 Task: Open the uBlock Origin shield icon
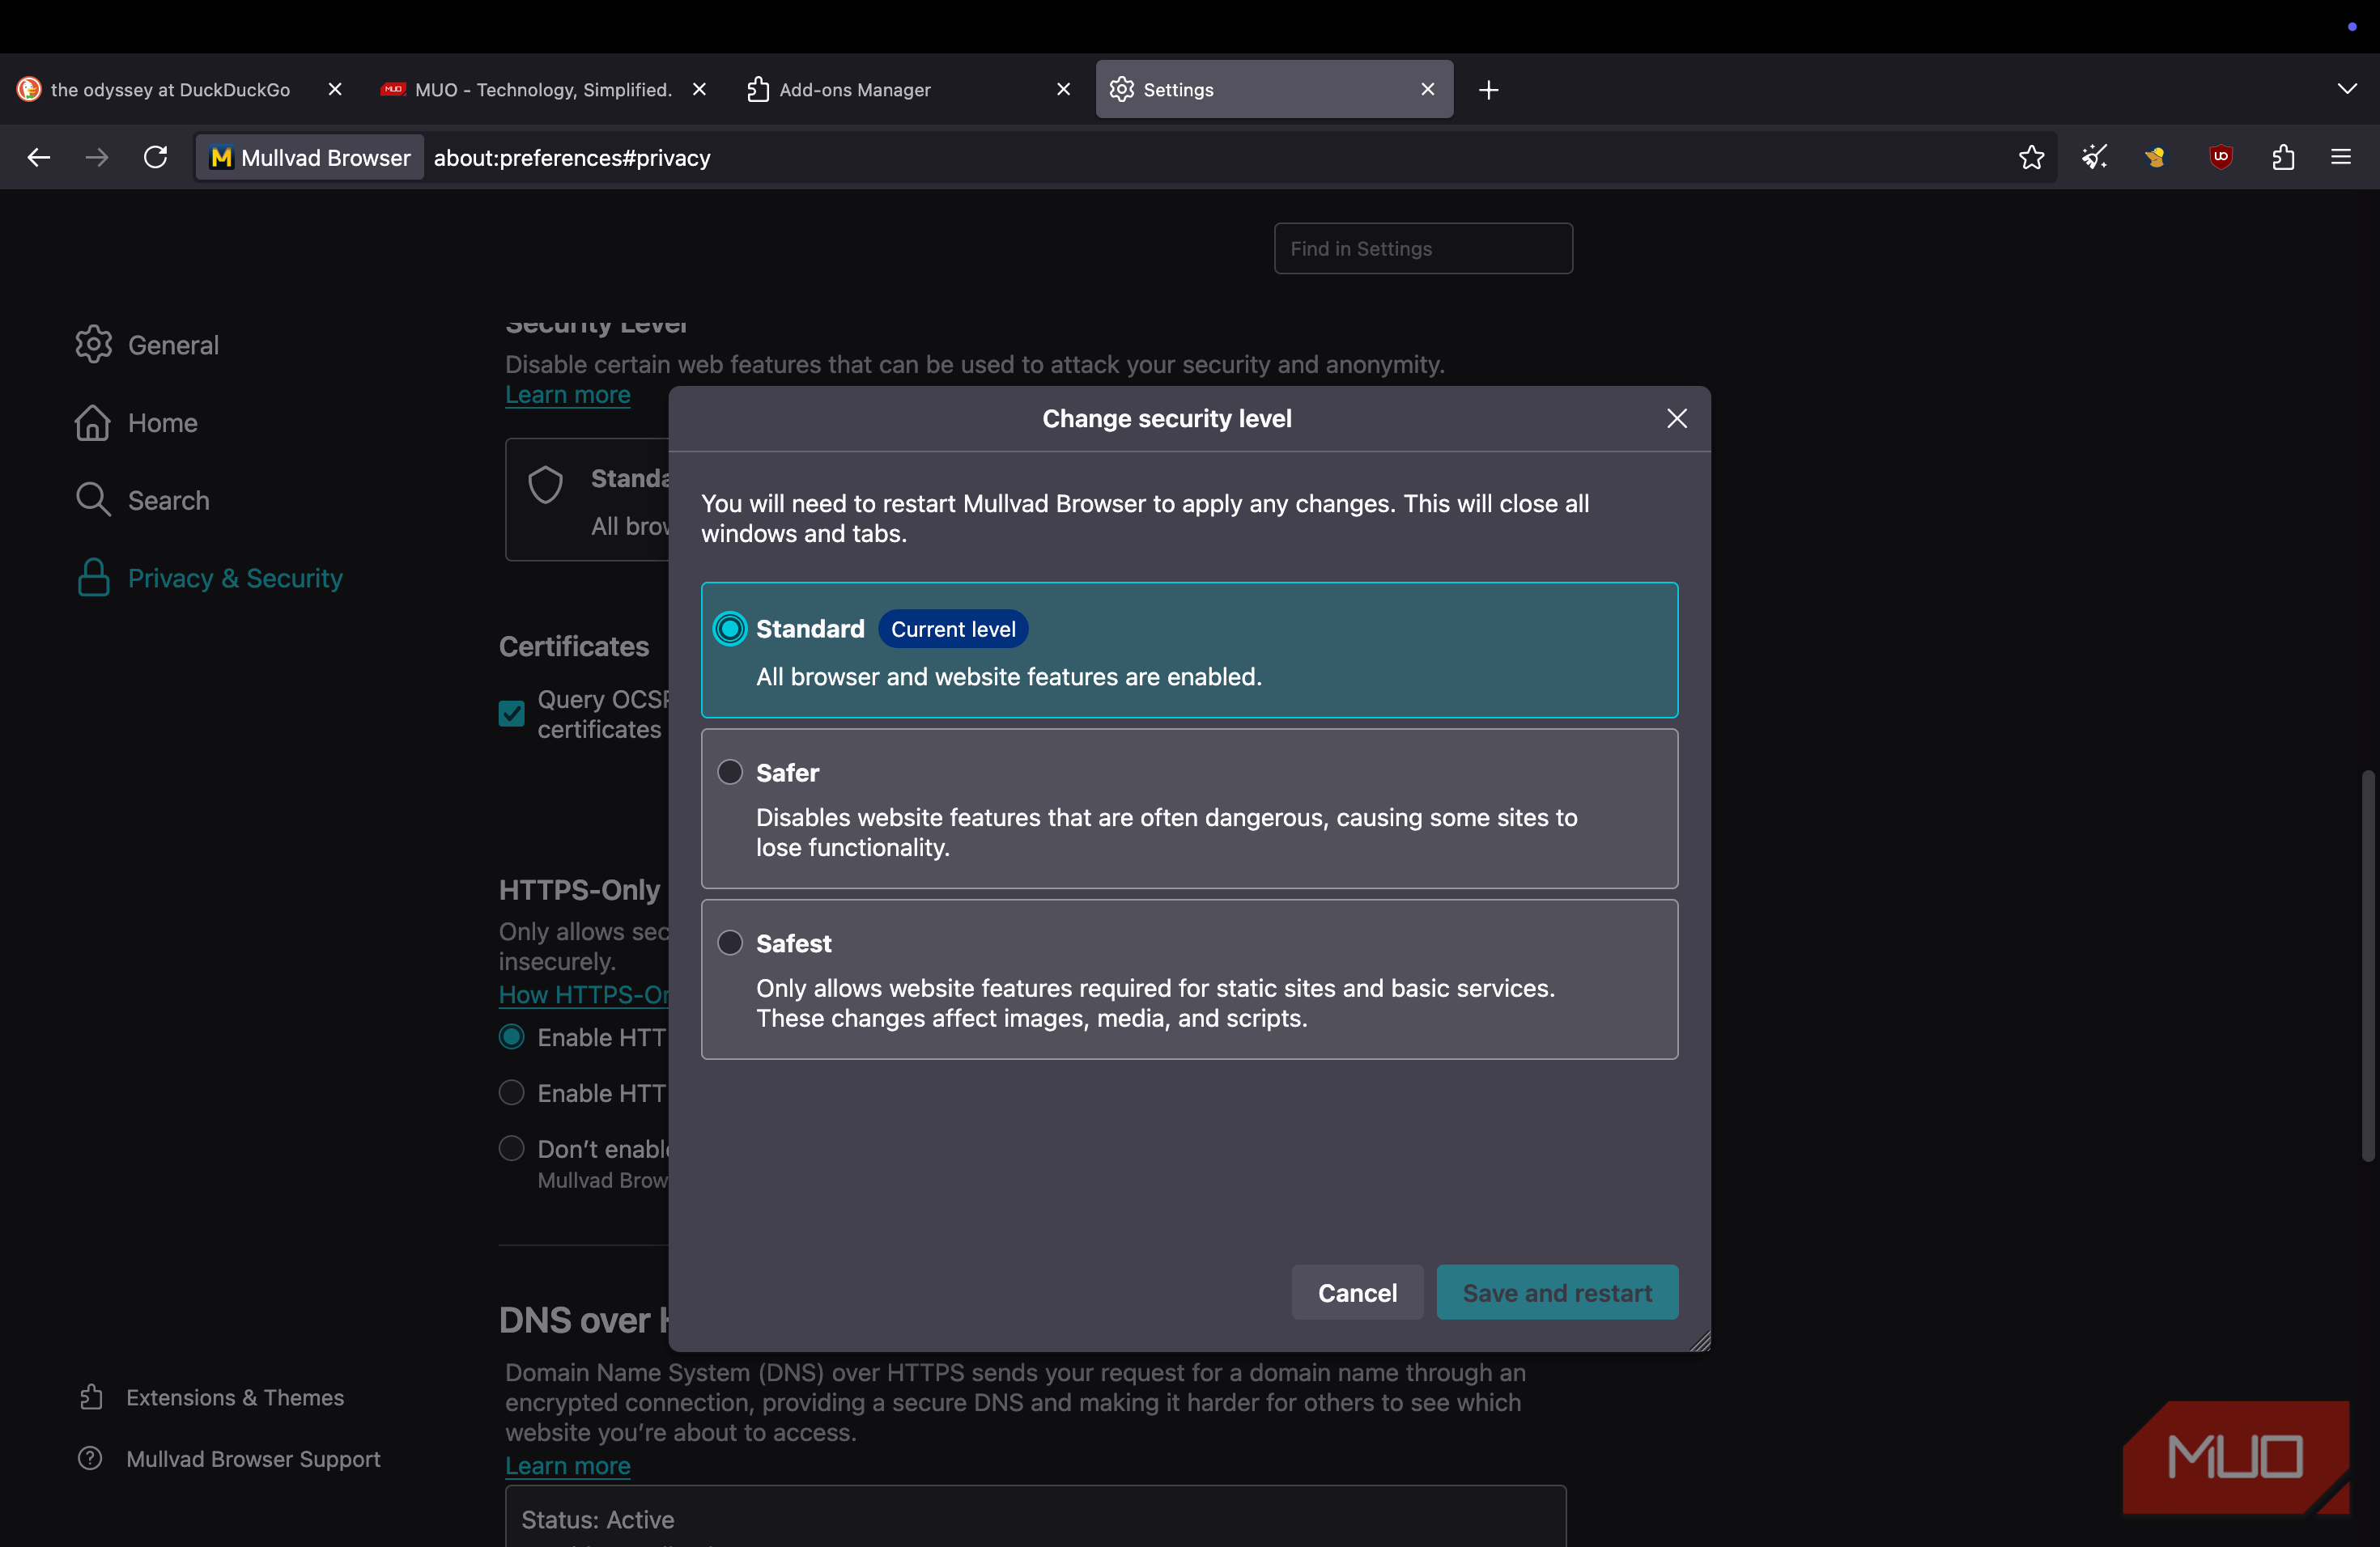2221,157
